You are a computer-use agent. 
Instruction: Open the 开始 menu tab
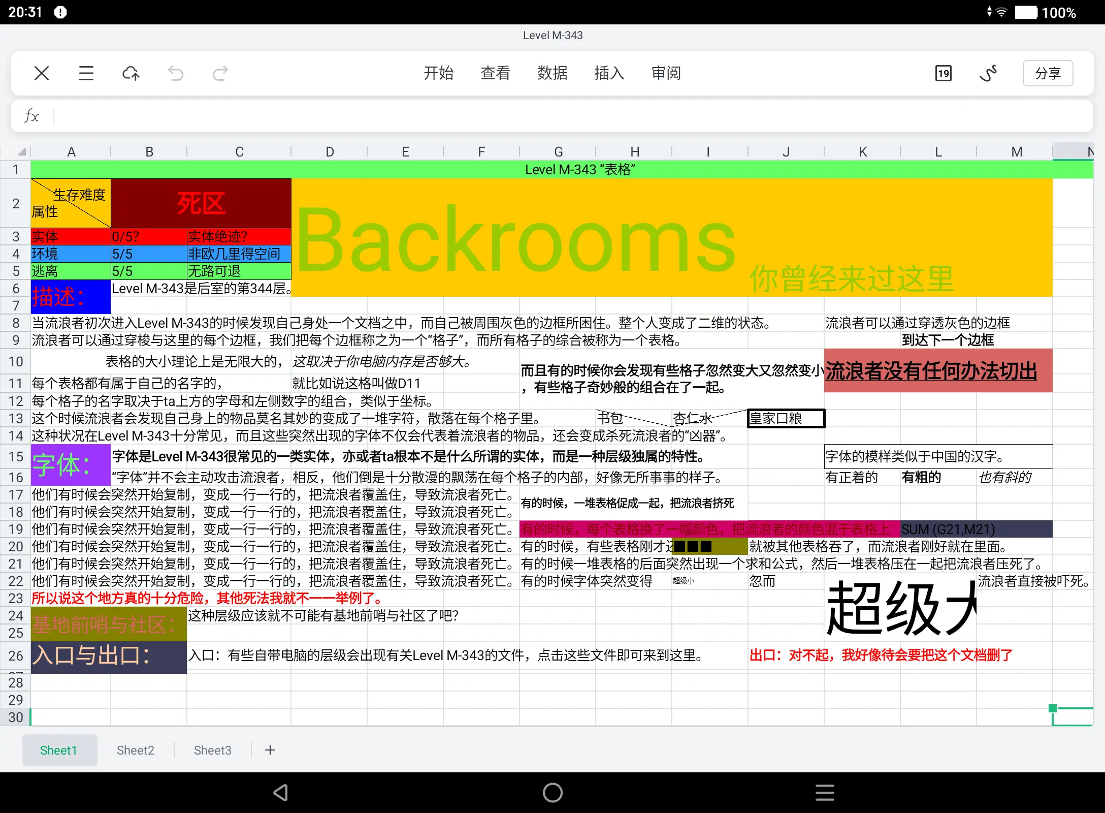pos(439,73)
